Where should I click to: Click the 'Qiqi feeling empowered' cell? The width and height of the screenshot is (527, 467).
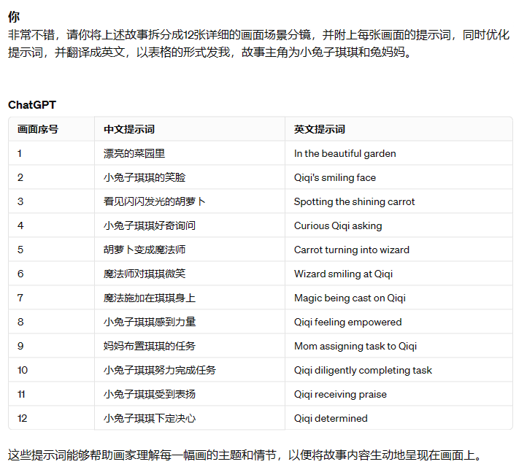[347, 322]
